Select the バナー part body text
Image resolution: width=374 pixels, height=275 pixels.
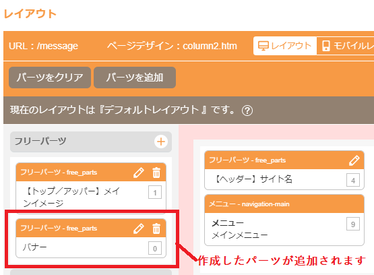(x=35, y=247)
